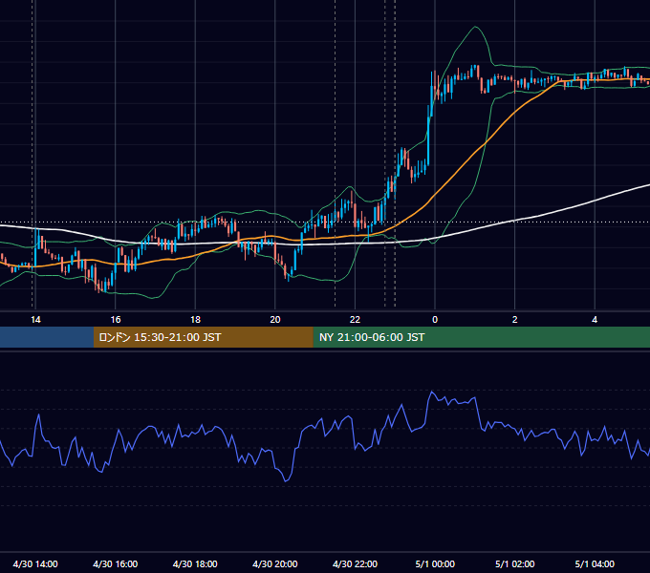Click hour label 4 on the price chart axis

595,320
